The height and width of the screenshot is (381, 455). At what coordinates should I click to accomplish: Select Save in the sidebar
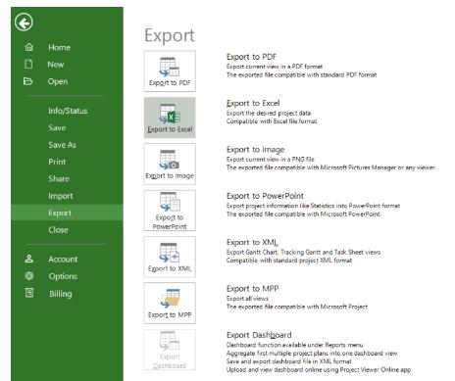[x=57, y=128]
